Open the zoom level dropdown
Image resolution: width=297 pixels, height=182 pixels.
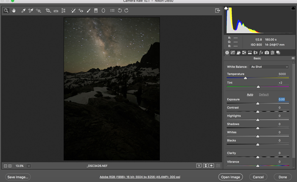click(x=29, y=166)
